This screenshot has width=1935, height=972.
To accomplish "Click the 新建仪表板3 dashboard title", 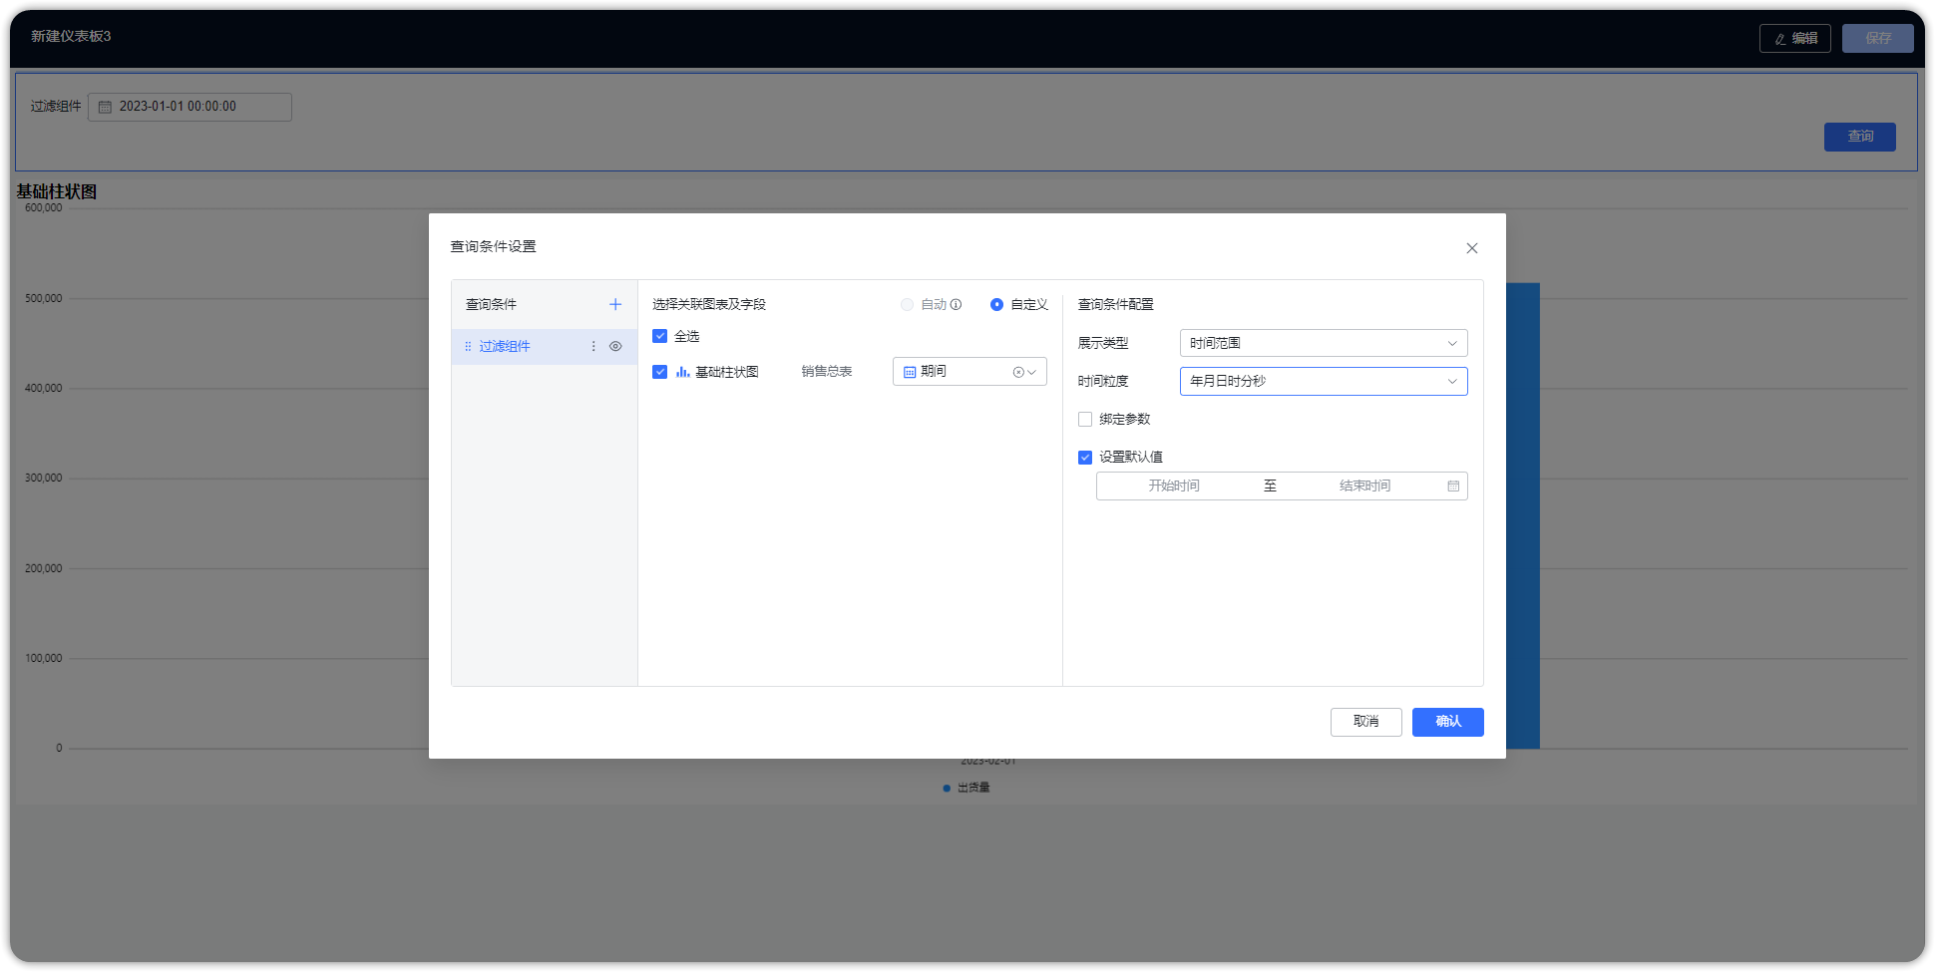I will point(71,37).
